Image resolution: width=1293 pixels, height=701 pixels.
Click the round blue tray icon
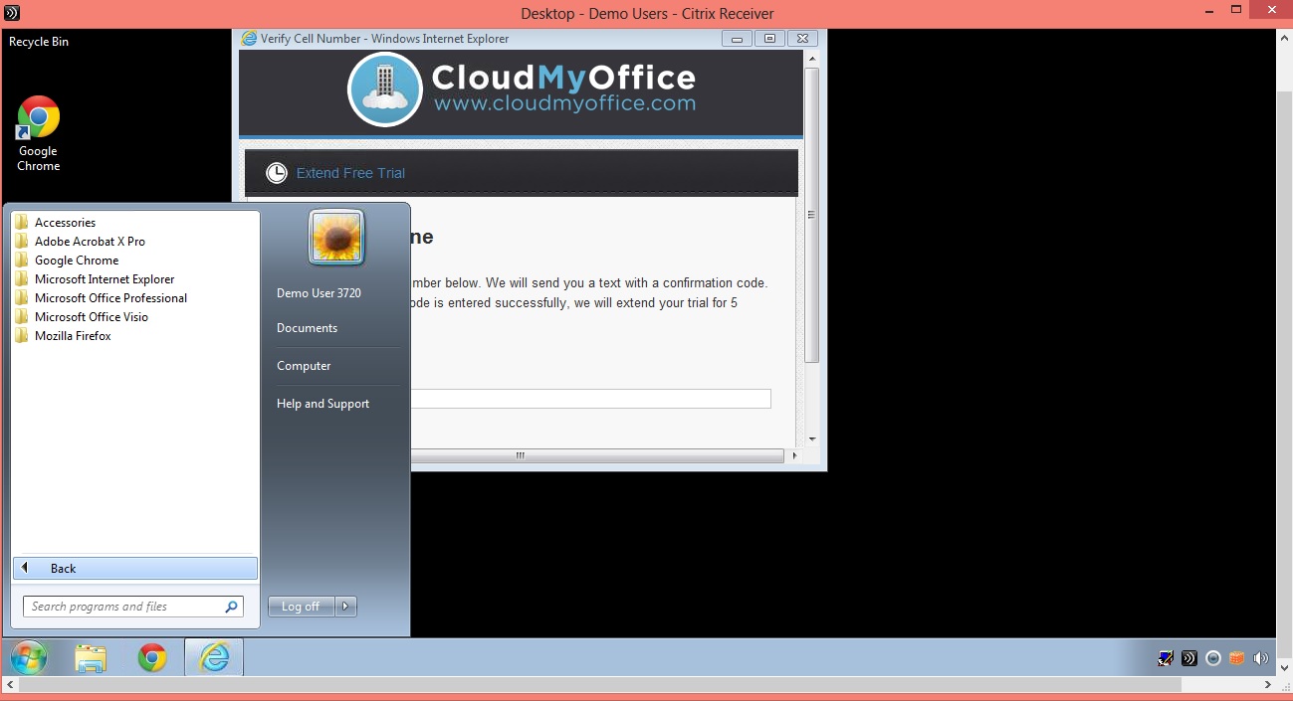pyautogui.click(x=1213, y=658)
